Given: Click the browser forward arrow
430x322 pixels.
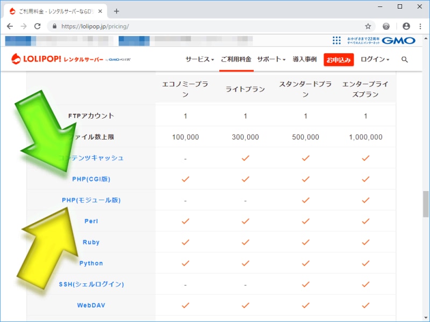Looking at the screenshot, I should [24, 26].
